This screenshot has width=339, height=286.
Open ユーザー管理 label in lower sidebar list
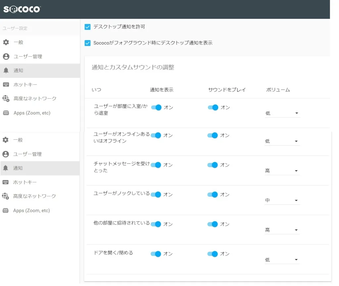27,154
